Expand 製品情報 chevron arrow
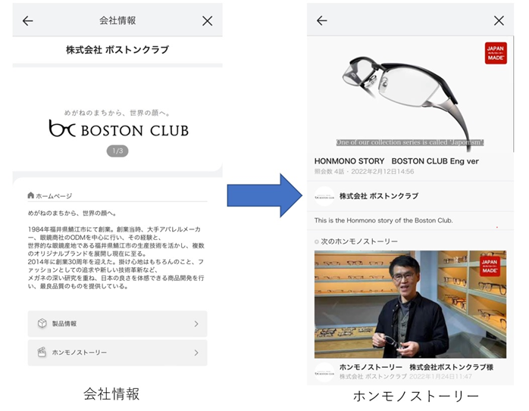529x411 pixels. pyautogui.click(x=196, y=324)
